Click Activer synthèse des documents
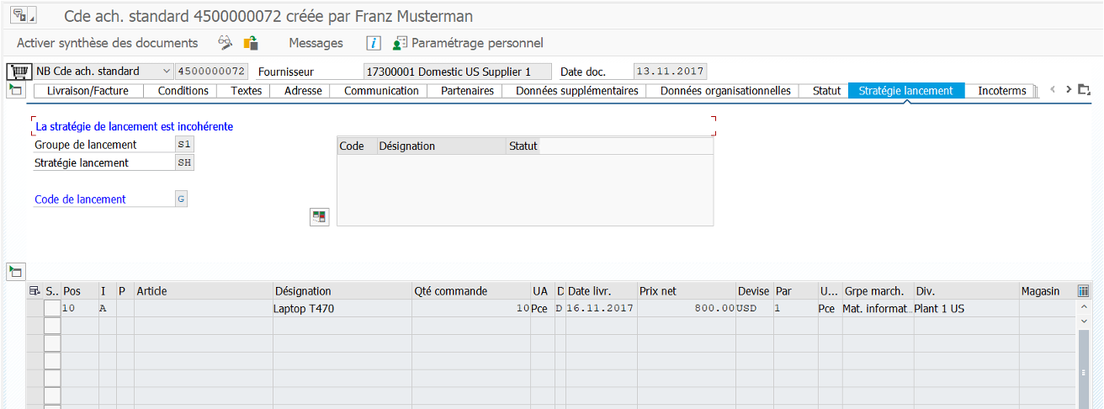Image resolution: width=1104 pixels, height=409 pixels. 107,43
